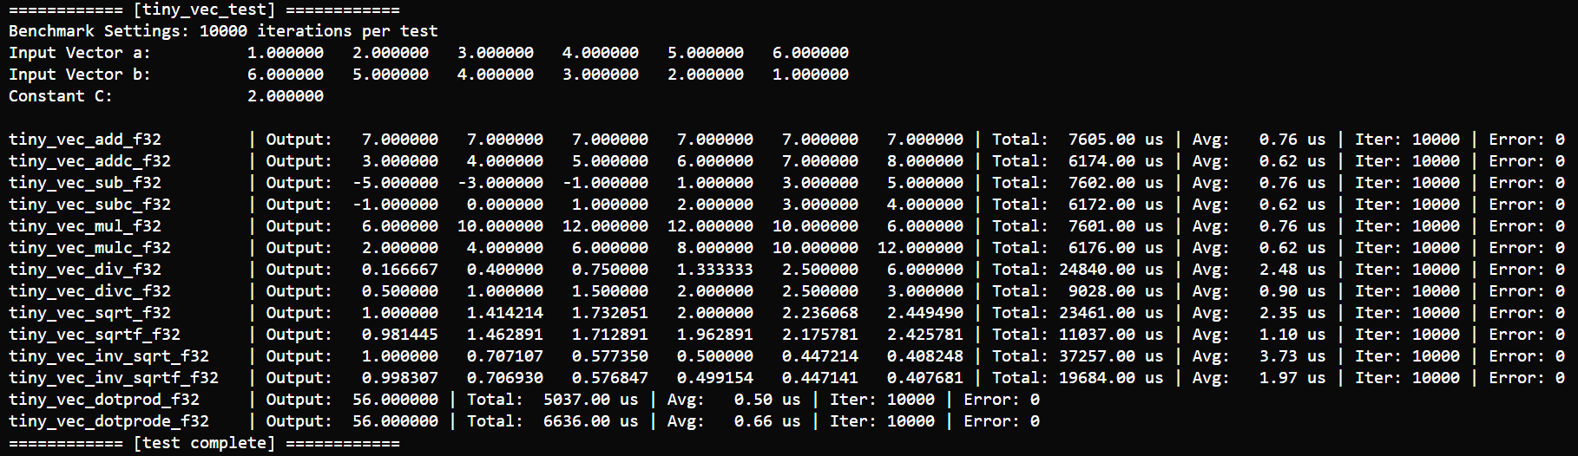
Task: Click the tiny_vec_dotprode_f32 function name
Action: tap(108, 421)
